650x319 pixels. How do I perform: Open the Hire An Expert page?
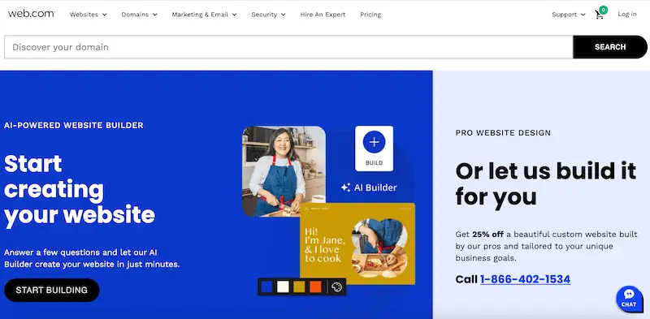(x=323, y=15)
